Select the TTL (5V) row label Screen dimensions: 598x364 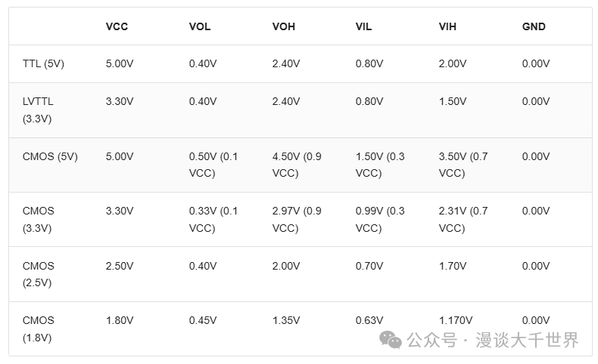(x=43, y=63)
